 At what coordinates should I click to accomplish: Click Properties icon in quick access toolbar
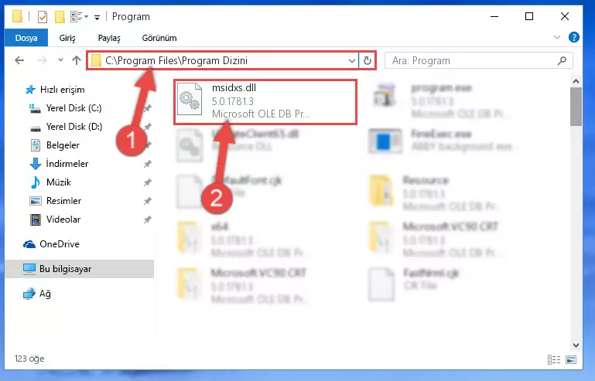pyautogui.click(x=42, y=17)
